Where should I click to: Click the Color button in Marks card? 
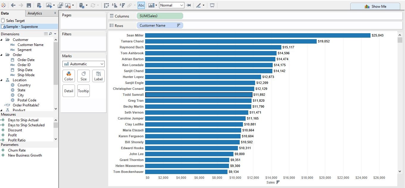click(x=68, y=76)
